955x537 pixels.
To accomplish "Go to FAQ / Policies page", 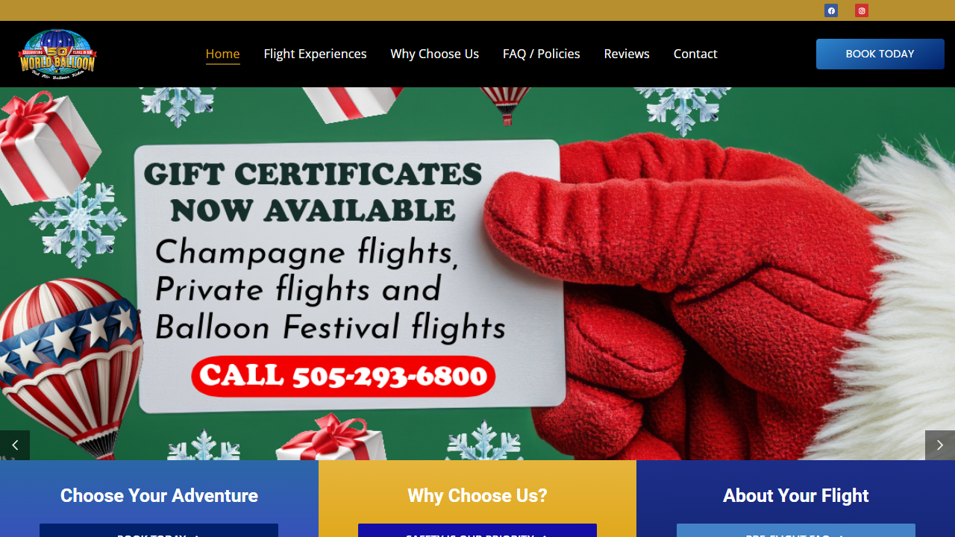I will (x=542, y=54).
